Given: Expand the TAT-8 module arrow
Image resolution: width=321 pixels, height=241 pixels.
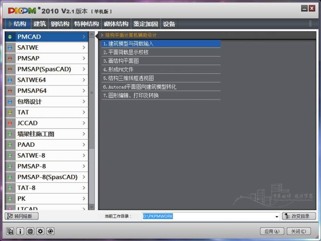Looking at the screenshot, I should tap(84, 188).
